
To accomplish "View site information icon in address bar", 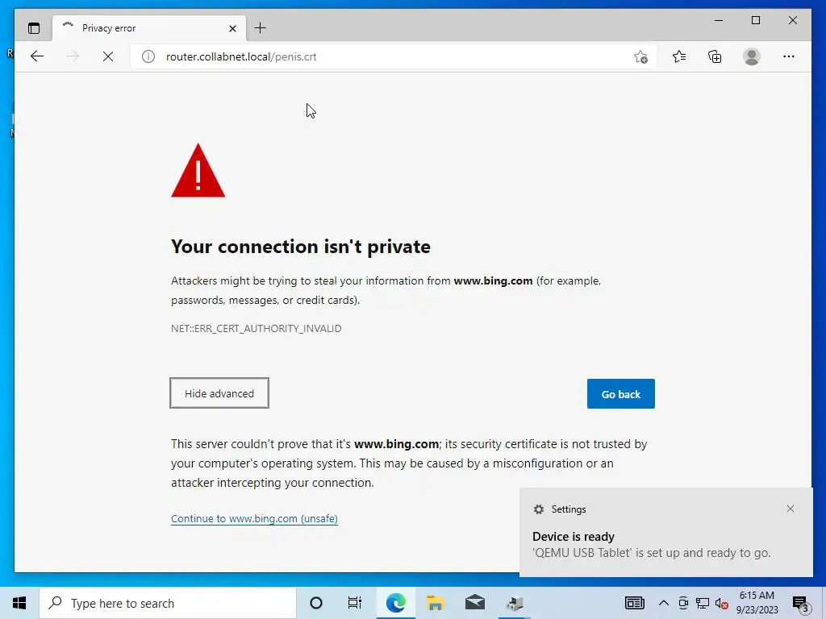I will [148, 56].
